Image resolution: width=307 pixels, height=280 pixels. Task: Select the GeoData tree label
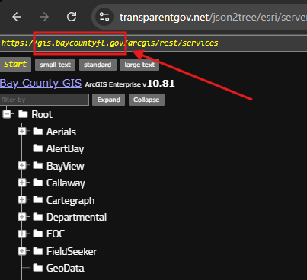(x=66, y=269)
